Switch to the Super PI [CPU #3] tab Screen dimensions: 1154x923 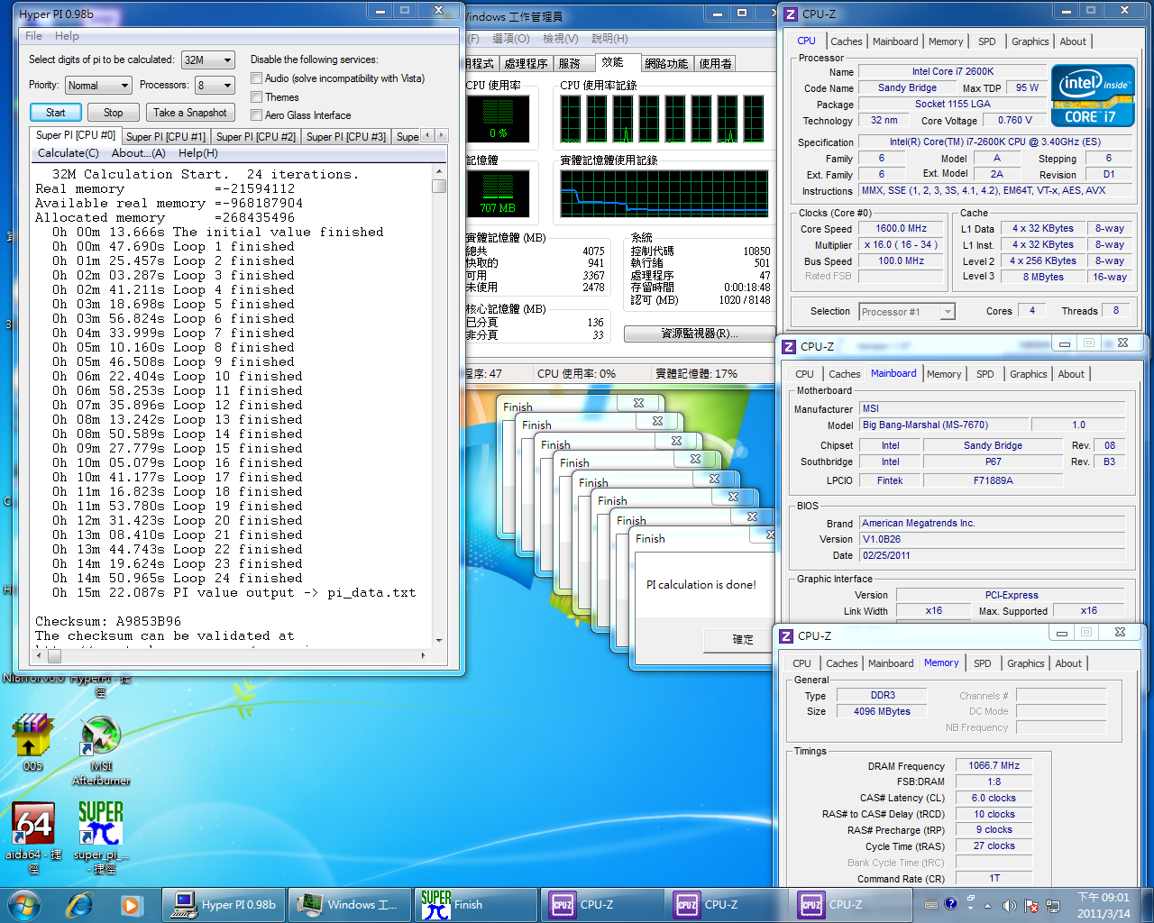pyautogui.click(x=346, y=137)
